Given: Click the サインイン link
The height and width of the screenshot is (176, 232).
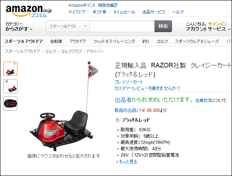Looking at the screenshot, I should point(217,24).
